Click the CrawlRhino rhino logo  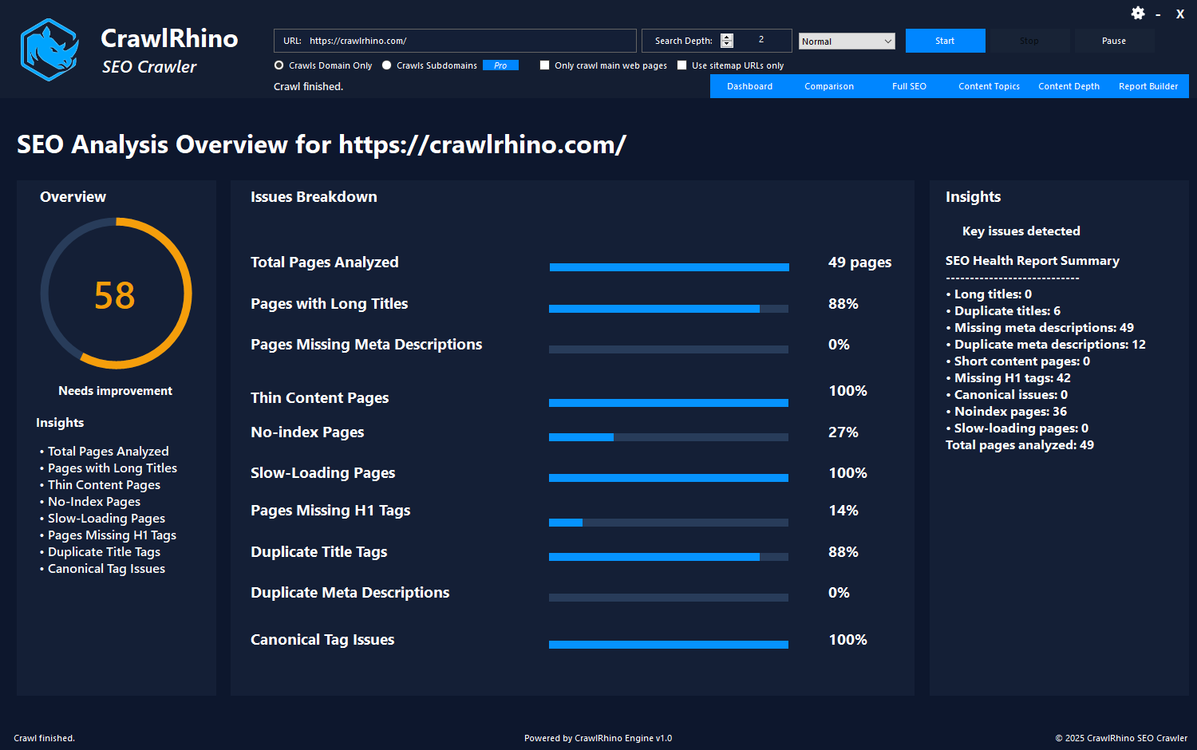click(48, 49)
